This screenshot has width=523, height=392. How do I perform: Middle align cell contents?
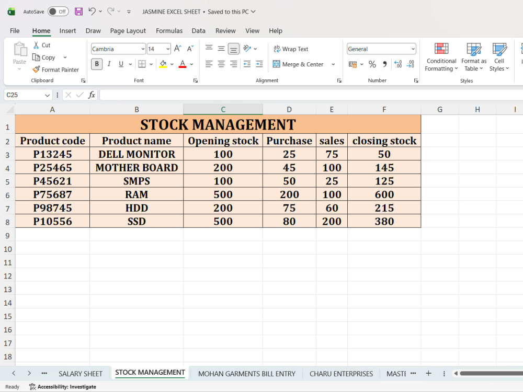point(221,49)
